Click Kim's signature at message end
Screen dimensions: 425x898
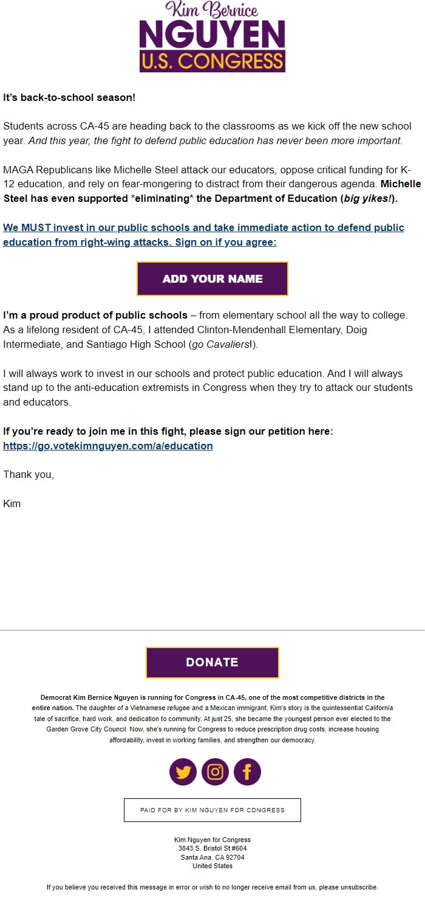point(13,503)
